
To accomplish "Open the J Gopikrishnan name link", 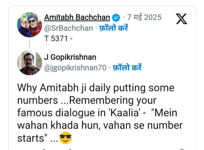I will (70, 57).
